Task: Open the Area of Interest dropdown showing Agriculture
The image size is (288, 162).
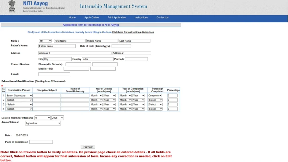Action: pos(43,123)
